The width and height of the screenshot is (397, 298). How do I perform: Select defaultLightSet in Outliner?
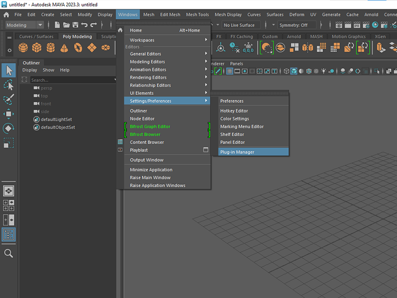pyautogui.click(x=56, y=119)
